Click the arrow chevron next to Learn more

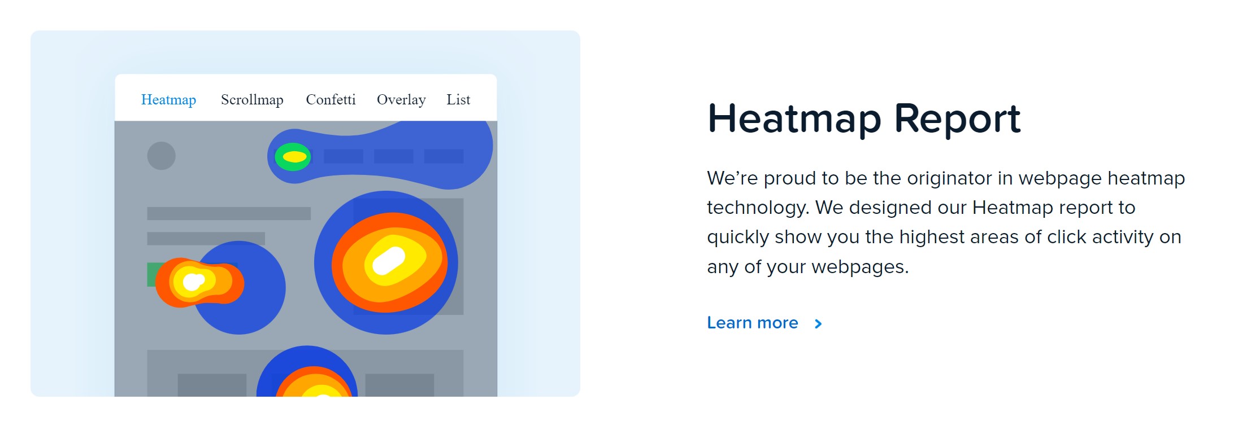(x=818, y=323)
